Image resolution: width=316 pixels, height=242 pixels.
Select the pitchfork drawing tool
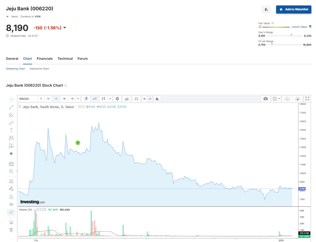point(11,115)
